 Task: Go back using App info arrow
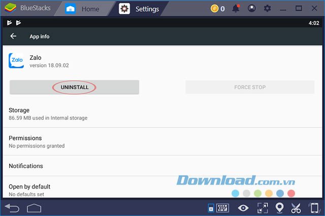13,36
